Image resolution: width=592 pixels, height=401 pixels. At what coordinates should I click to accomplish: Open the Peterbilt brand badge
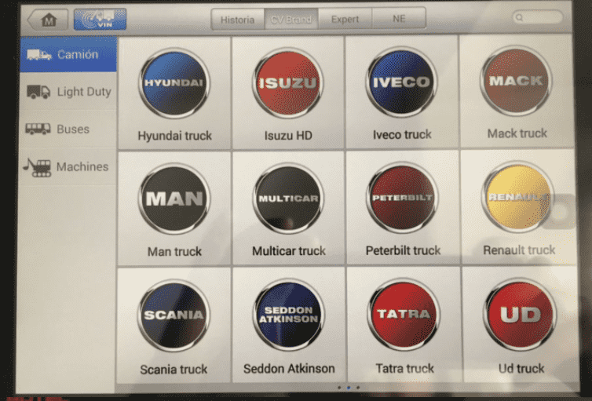pos(402,198)
